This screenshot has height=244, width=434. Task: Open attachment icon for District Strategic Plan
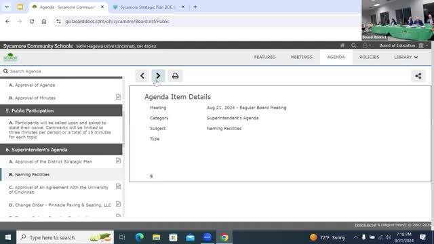coord(118,161)
